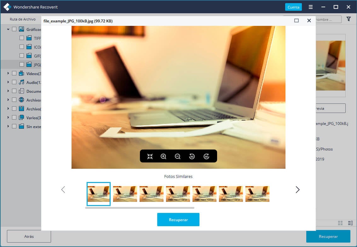Screen dimensions: 357x247
Task: Select the first highlighted similar photo thumbnail
Action: pyautogui.click(x=99, y=194)
